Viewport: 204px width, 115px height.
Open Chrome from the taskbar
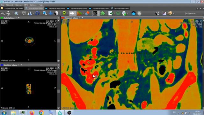(x=41, y=112)
